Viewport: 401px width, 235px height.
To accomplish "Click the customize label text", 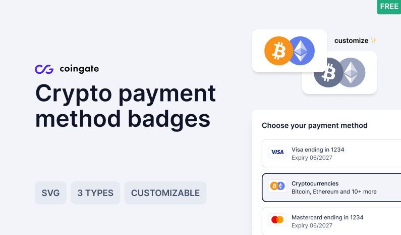I will [x=351, y=40].
